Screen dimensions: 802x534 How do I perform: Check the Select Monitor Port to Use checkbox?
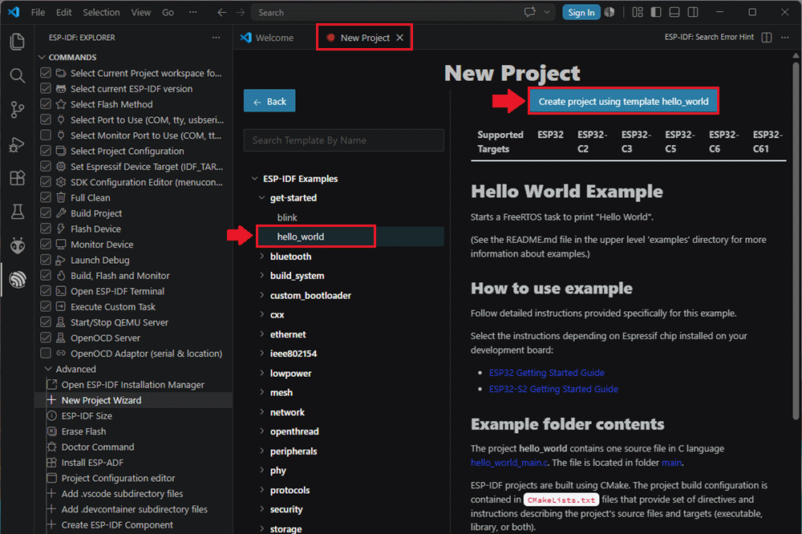tap(46, 136)
